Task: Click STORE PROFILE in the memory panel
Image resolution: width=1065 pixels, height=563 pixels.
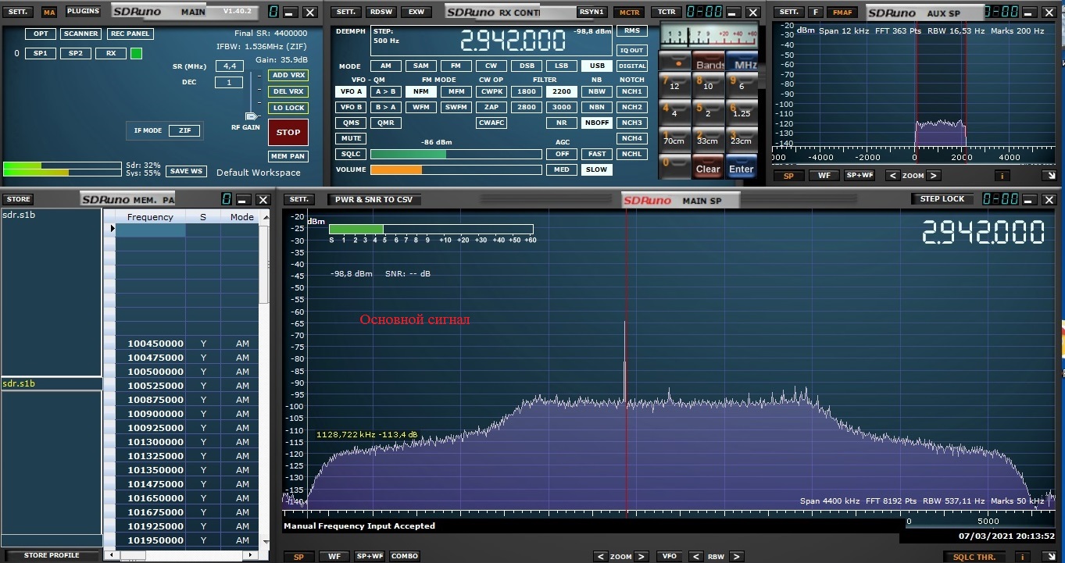Action: [52, 555]
